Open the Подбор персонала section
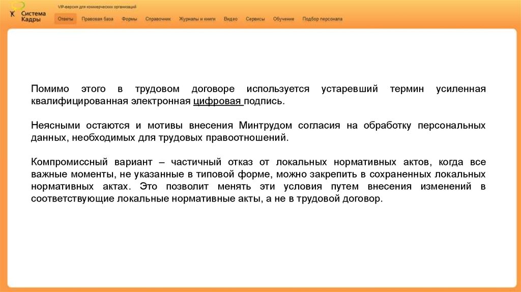Screen dimensions: 521x292 (322, 19)
